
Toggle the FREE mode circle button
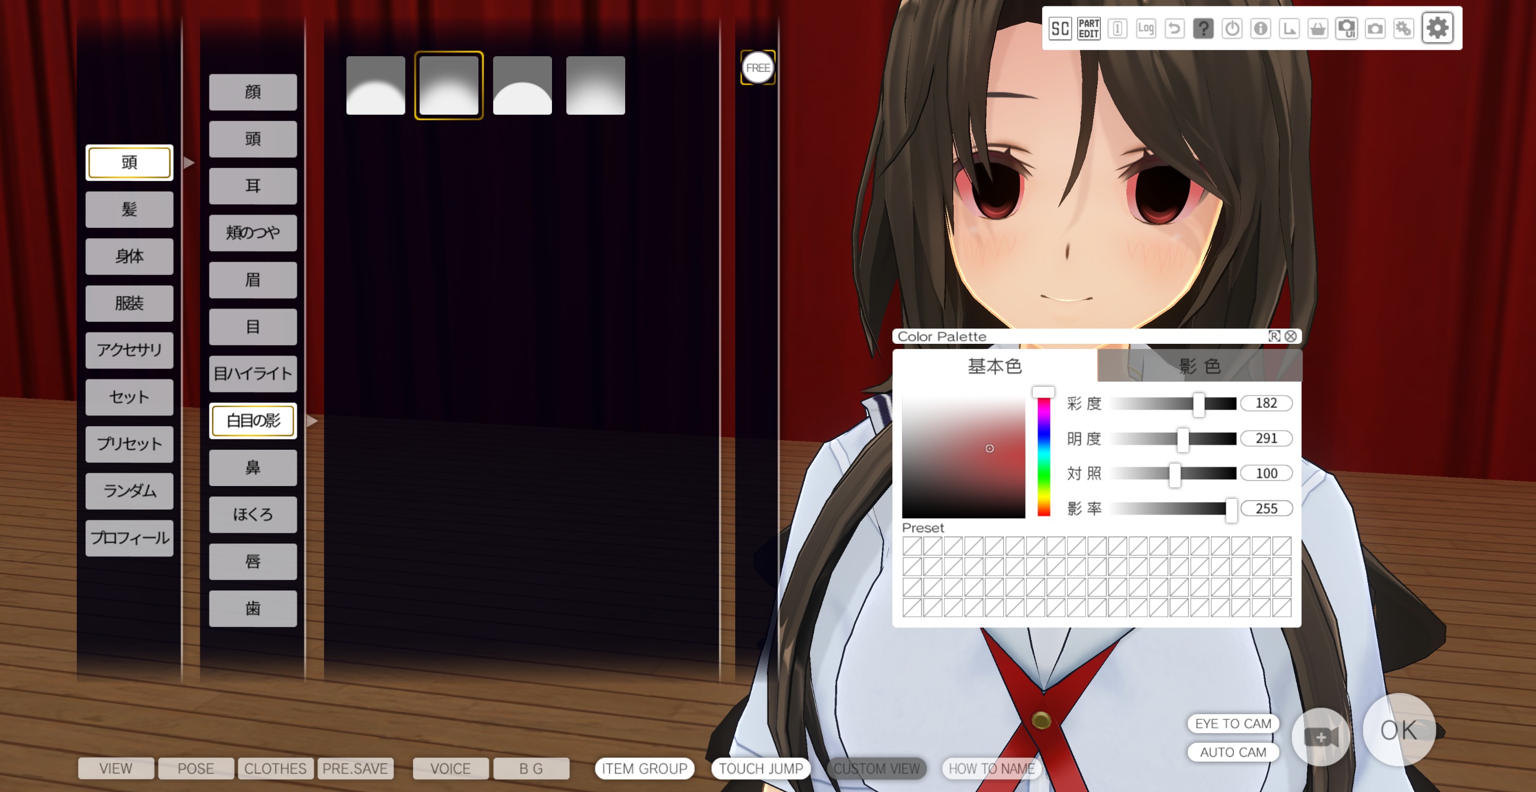click(x=757, y=68)
